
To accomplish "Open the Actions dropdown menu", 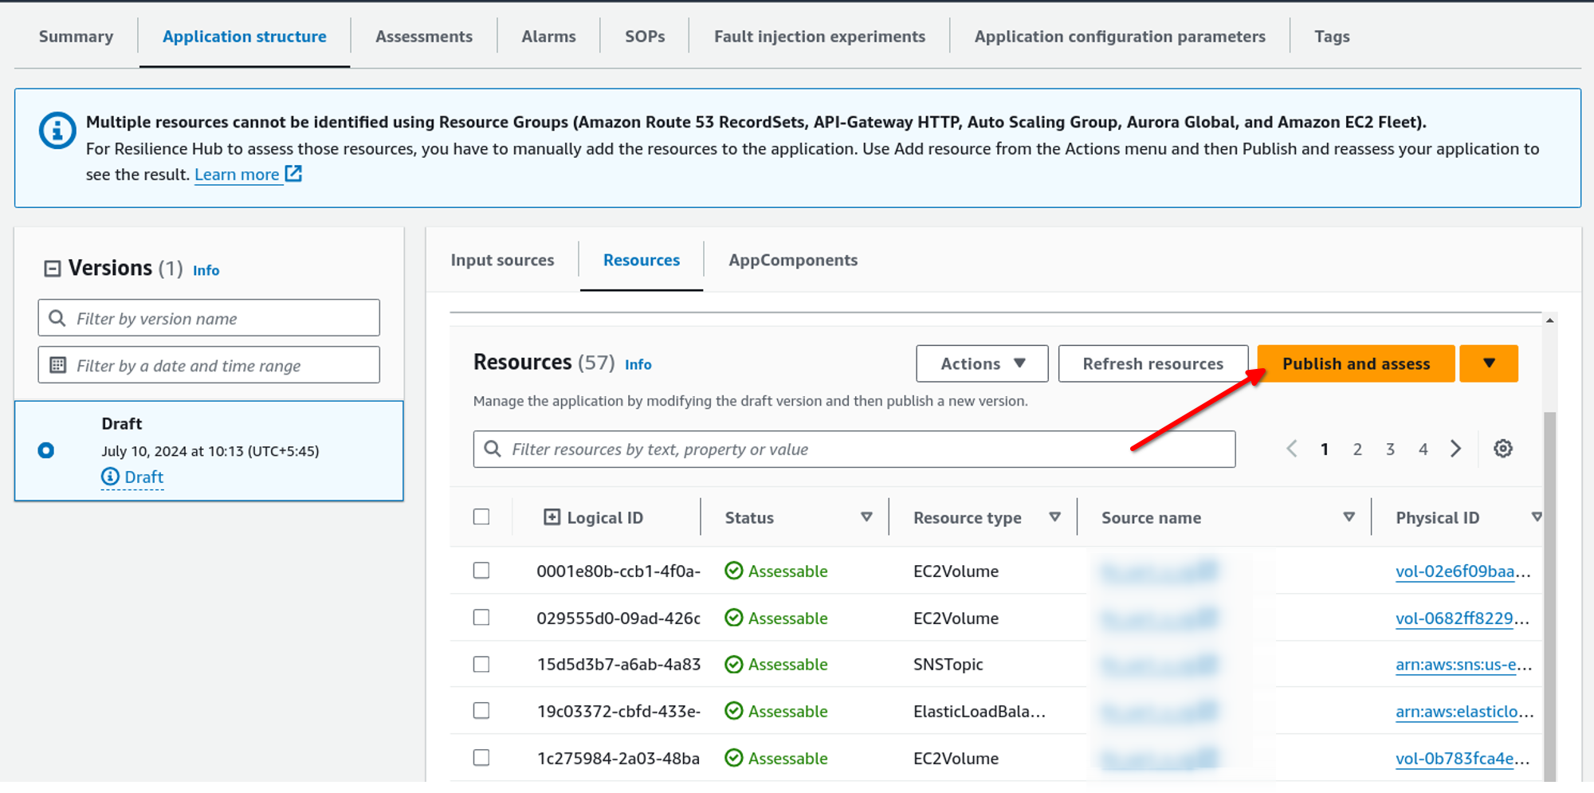I will (x=981, y=363).
